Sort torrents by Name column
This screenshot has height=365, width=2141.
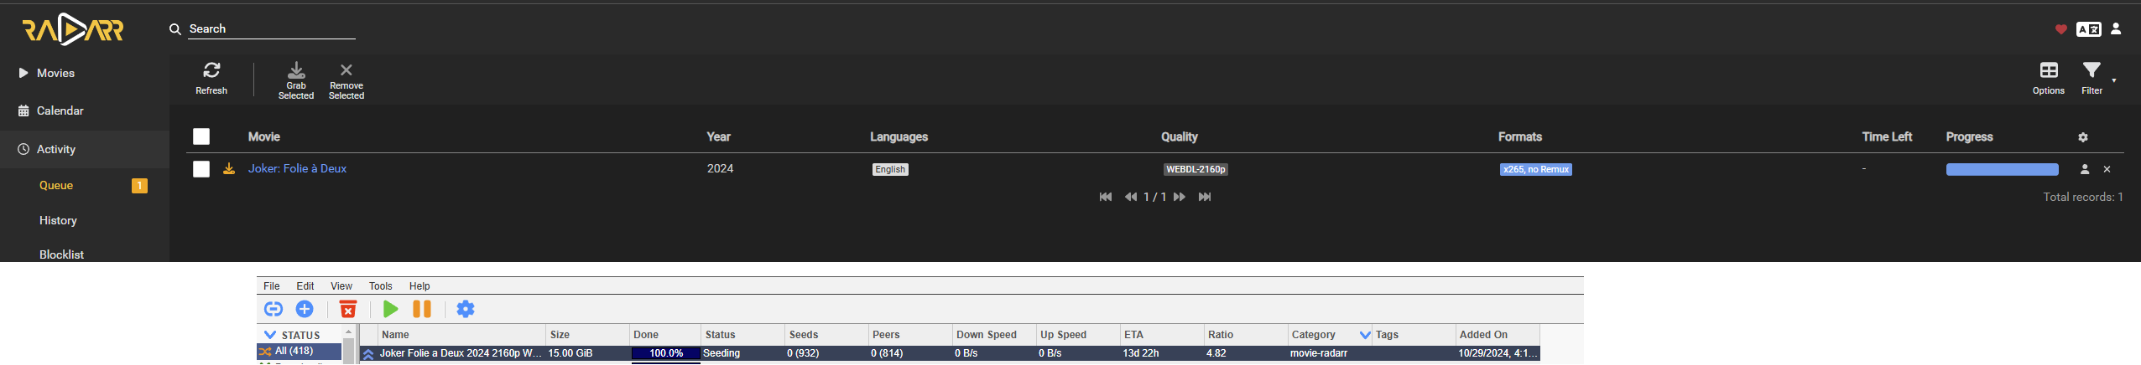461,335
